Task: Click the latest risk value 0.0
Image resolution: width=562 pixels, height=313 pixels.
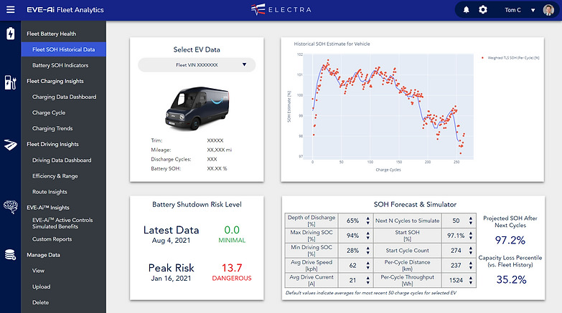Action: point(232,230)
